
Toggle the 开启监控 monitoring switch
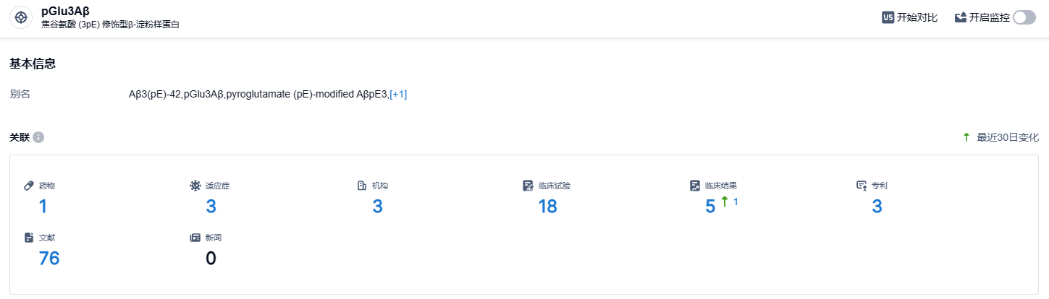pyautogui.click(x=1024, y=18)
